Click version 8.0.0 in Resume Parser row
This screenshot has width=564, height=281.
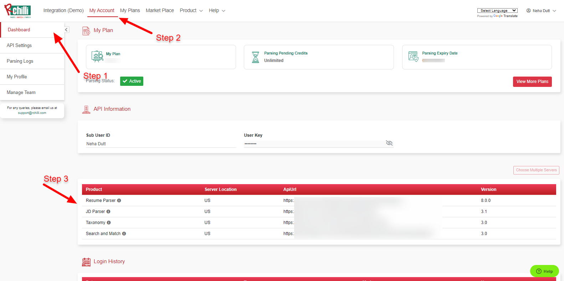pos(486,201)
